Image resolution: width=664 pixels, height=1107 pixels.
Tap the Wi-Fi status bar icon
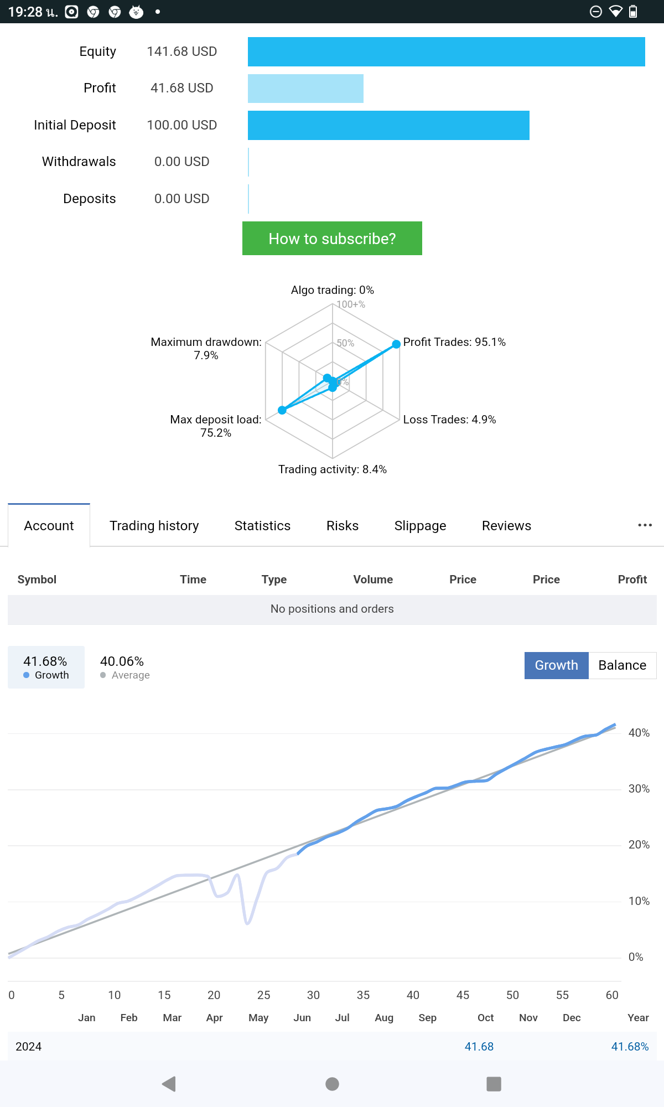615,11
